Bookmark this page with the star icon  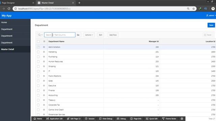coord(193,9)
